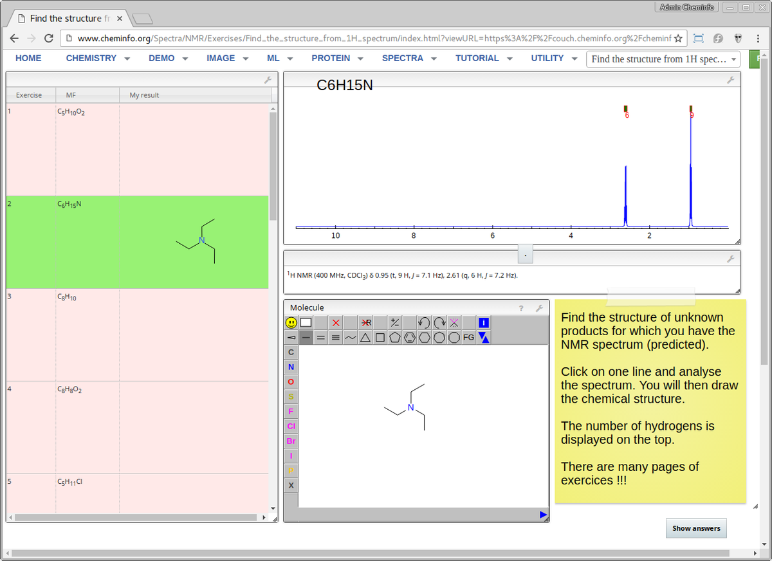Click the address bar URL field

[x=374, y=38]
